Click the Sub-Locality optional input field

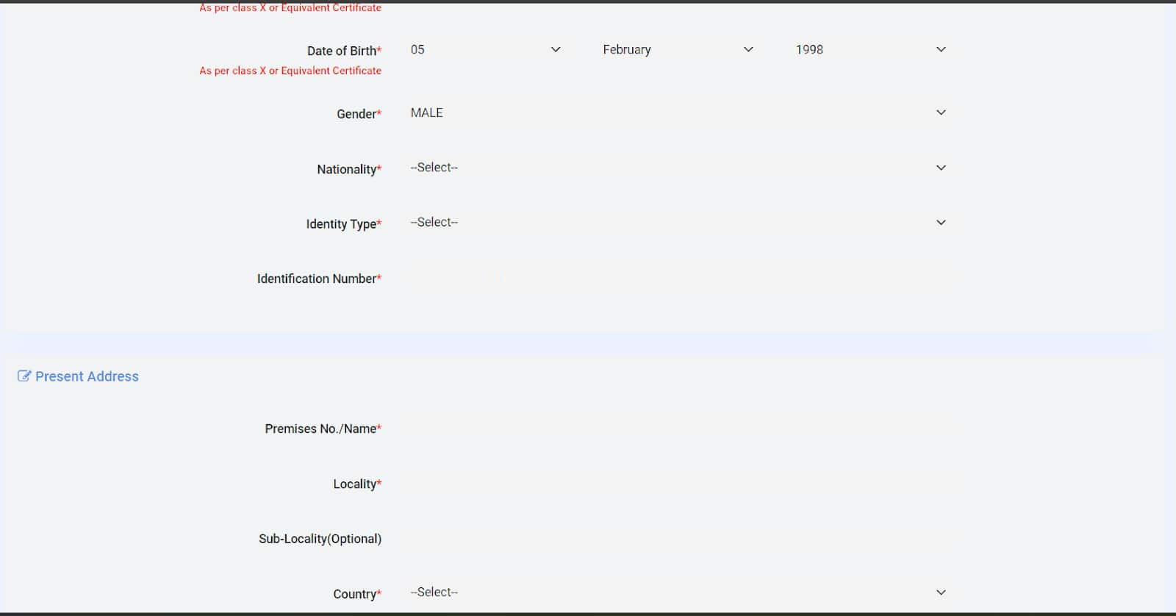pyautogui.click(x=678, y=538)
